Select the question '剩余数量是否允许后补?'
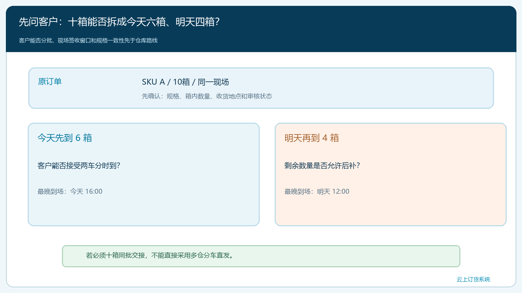 click(322, 165)
